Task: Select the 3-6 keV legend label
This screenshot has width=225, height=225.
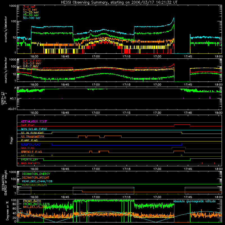Action: 29,7
